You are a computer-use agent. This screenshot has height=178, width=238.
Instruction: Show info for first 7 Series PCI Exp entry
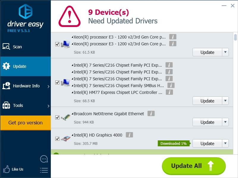click(x=169, y=65)
